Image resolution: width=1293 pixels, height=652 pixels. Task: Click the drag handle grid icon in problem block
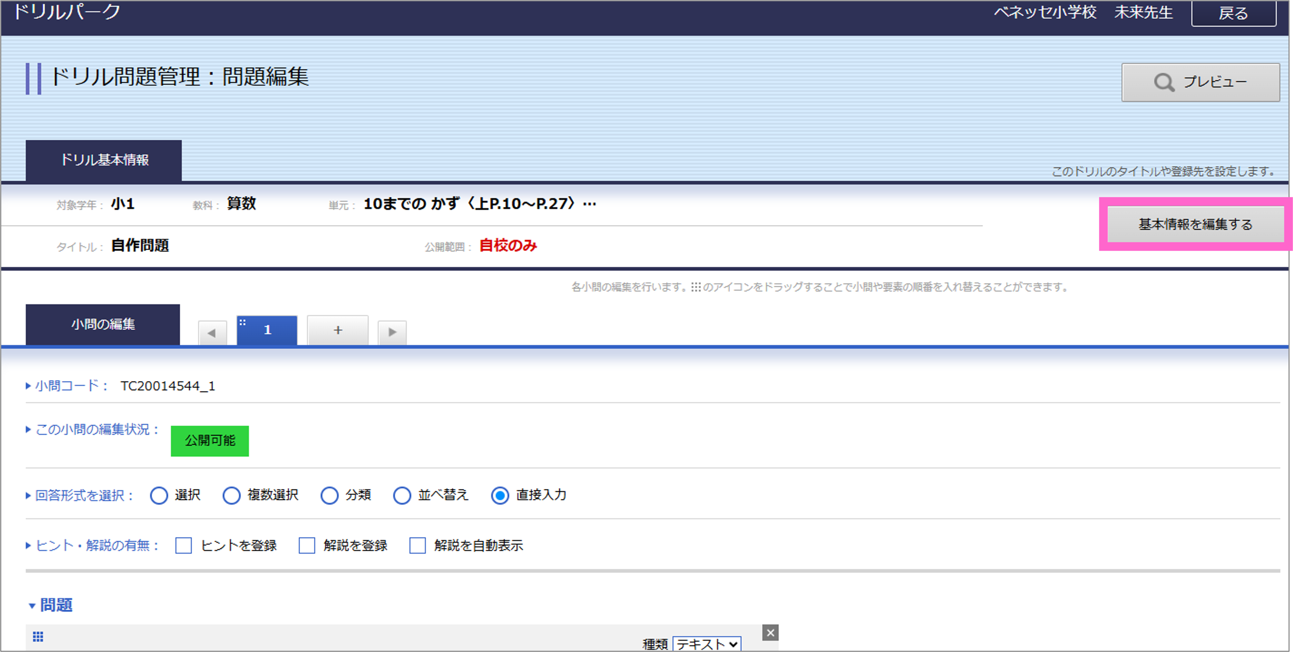(38, 637)
